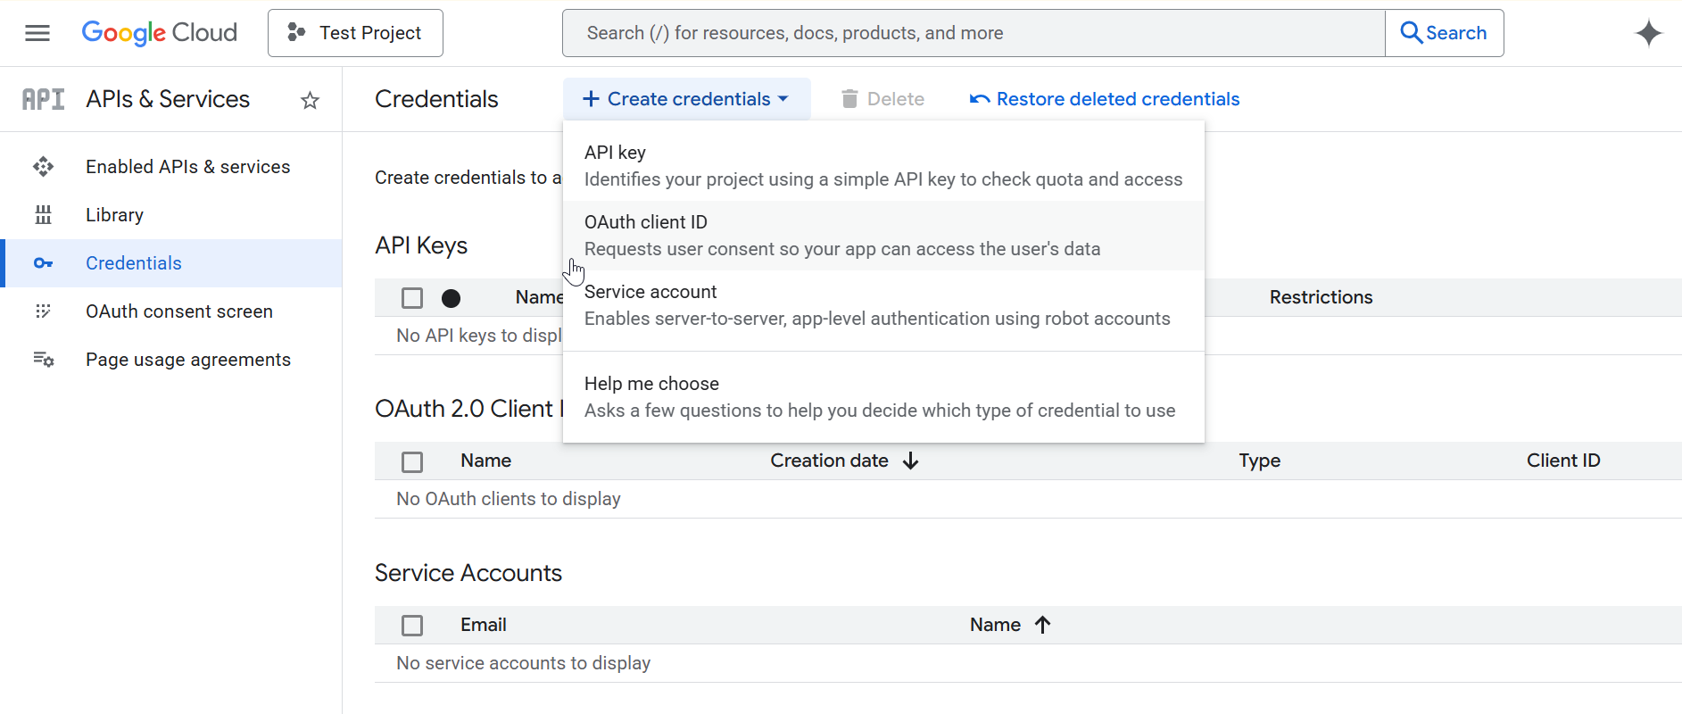1682x714 pixels.
Task: Click the Page usage agreements icon
Action: coord(44,360)
